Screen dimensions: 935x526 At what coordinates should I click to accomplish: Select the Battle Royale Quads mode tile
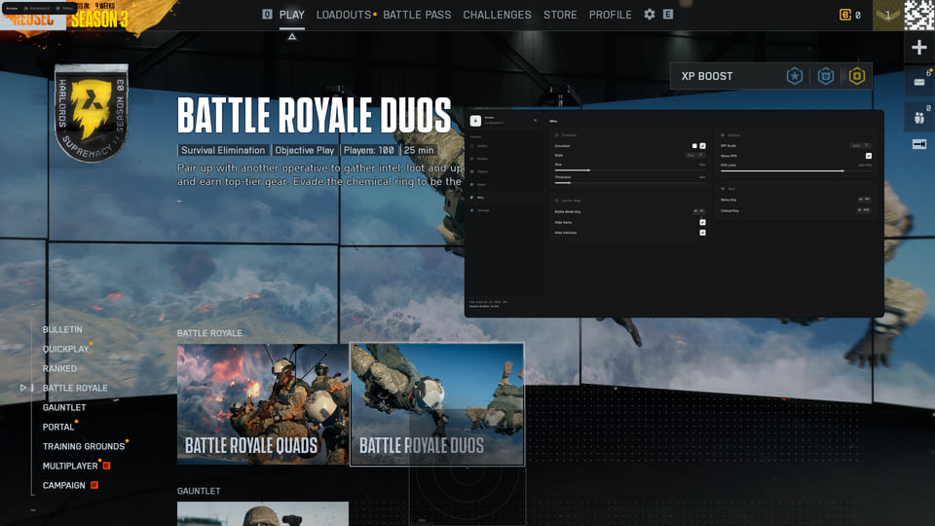point(263,404)
